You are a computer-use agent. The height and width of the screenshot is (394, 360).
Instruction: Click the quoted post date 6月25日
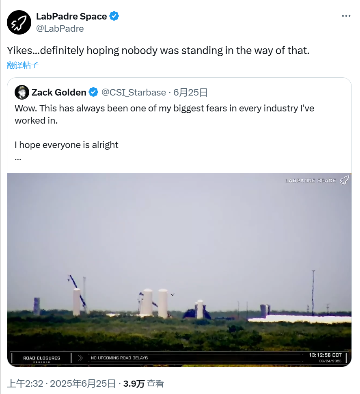191,92
